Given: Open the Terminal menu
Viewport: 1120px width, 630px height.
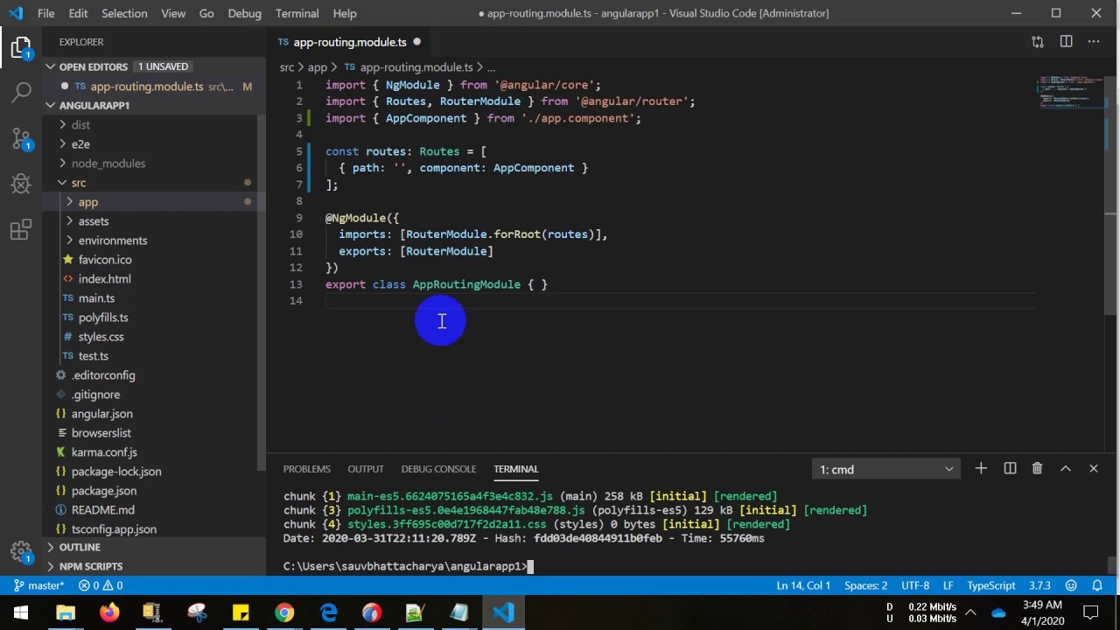Looking at the screenshot, I should tap(297, 13).
